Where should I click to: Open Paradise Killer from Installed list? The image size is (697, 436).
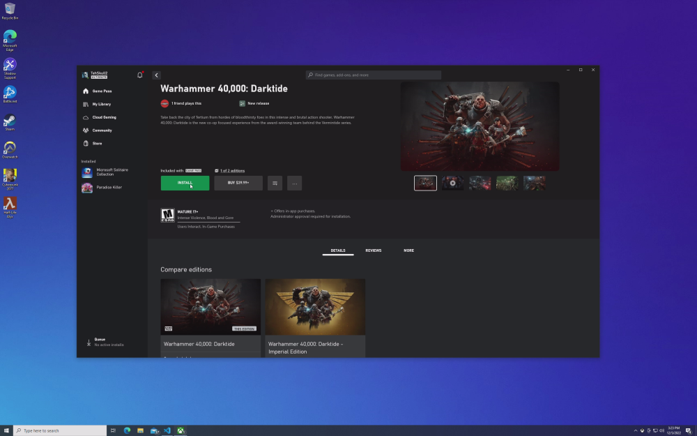coord(102,187)
